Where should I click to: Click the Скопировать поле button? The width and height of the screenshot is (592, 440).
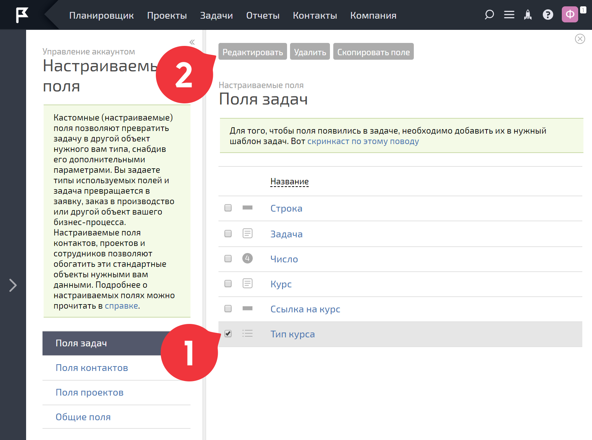click(374, 52)
